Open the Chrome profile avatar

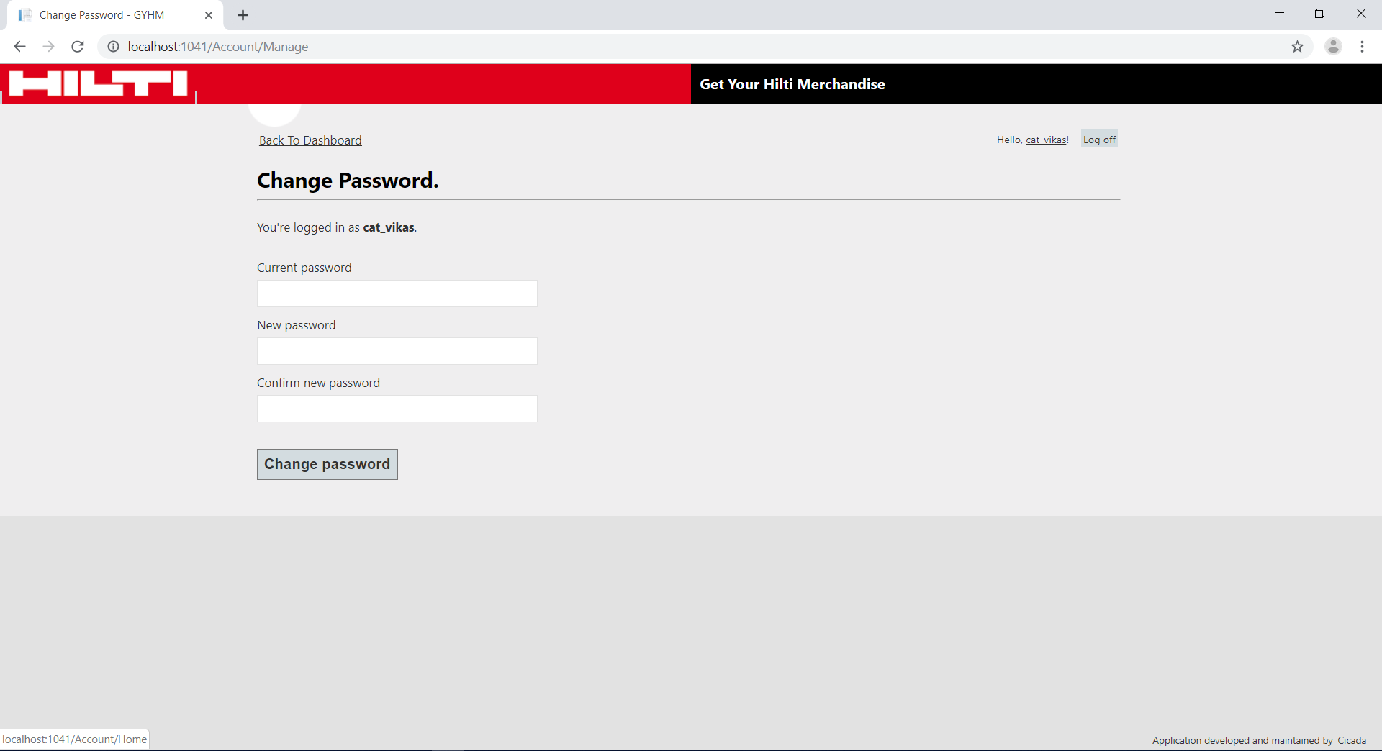click(1333, 47)
